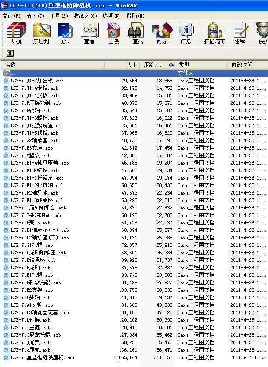Viewport: 268px width, 367px height.
Task: Click the 测试 (Test) toolbar icon
Action: click(x=65, y=33)
